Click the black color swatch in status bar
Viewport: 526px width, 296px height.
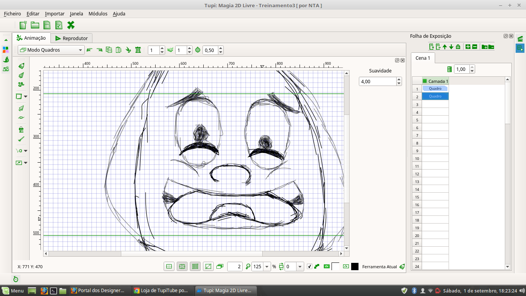(355, 266)
